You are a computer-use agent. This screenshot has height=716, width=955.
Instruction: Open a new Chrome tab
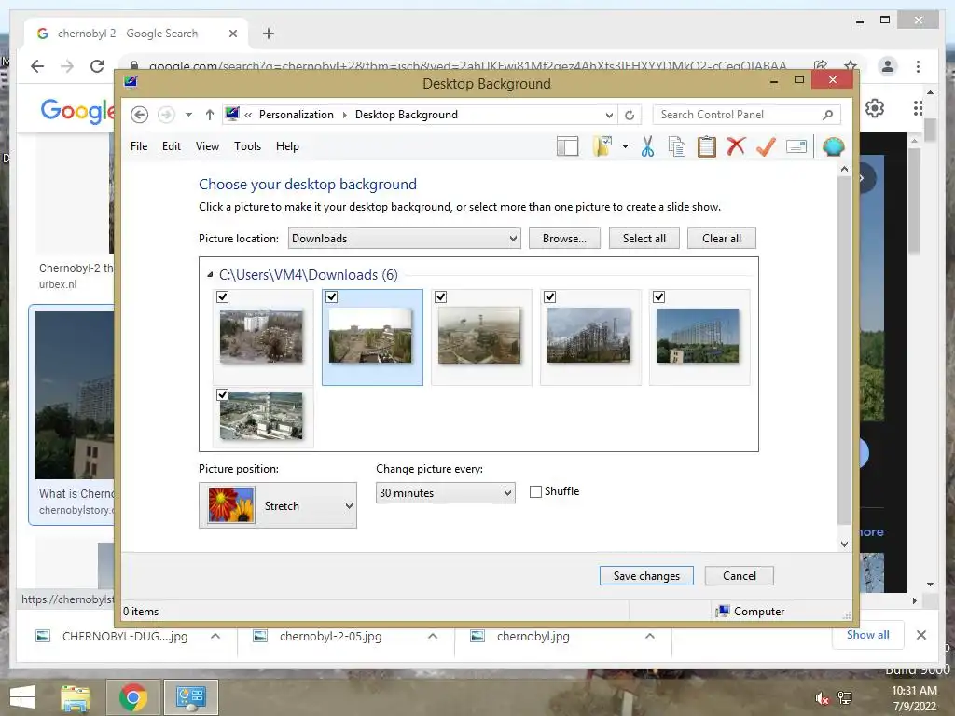tap(269, 34)
